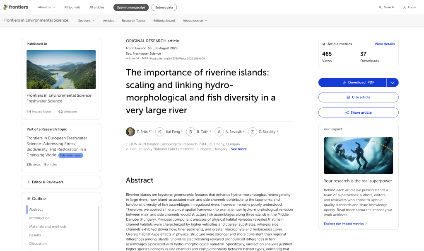Click the divers under ice impact image
The height and width of the screenshot is (251, 424).
(358, 156)
